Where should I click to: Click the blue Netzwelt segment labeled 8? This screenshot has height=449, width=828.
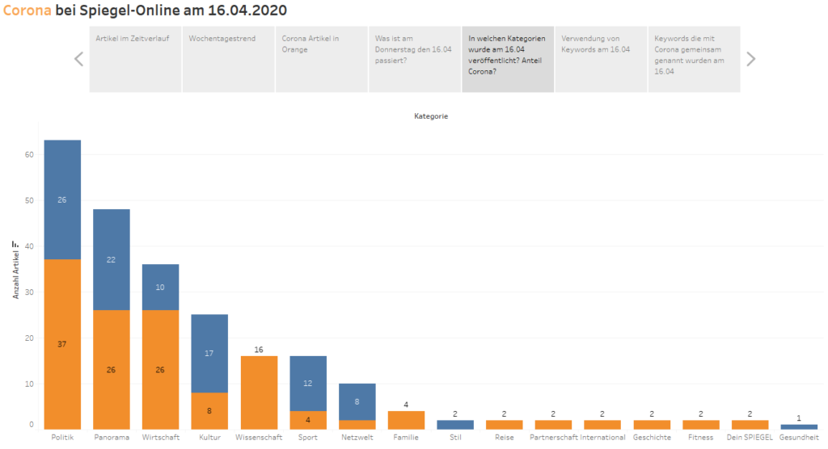tap(357, 402)
